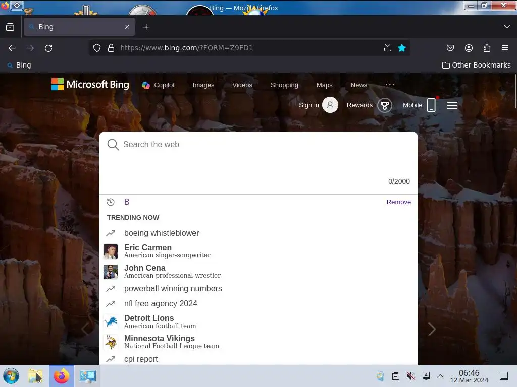The height and width of the screenshot is (387, 517).
Task: Reload the page with the refresh icon
Action: (x=48, y=48)
